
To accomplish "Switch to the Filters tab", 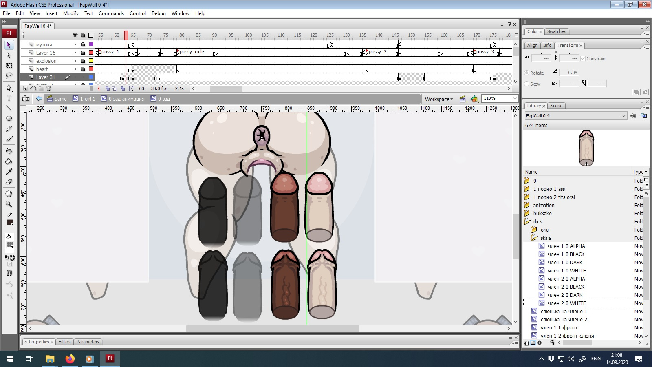I will tap(64, 342).
